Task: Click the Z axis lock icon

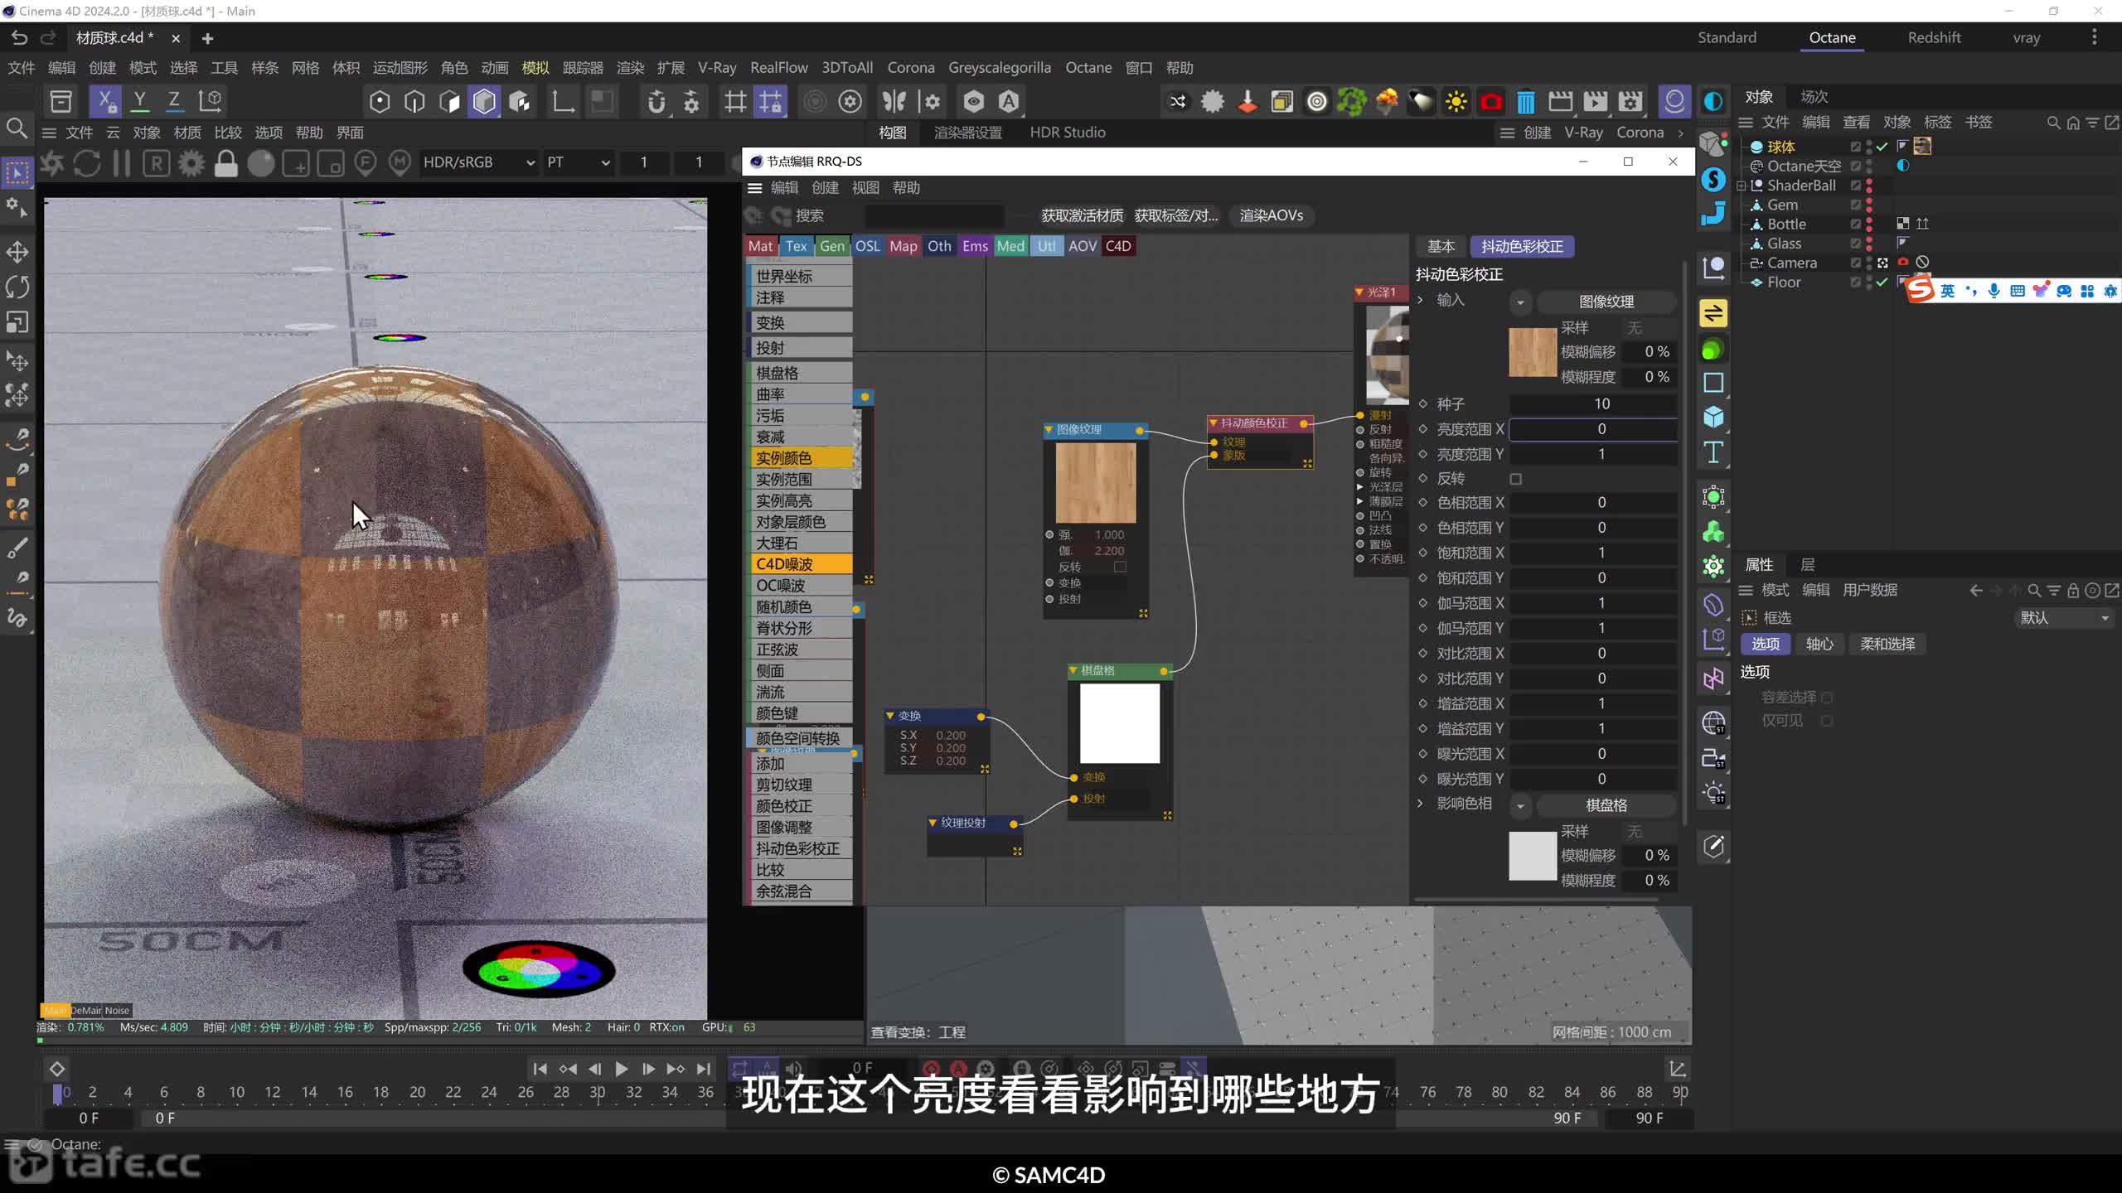Action: (174, 101)
